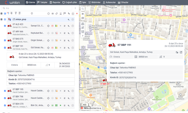Click the header flag messages icon
This screenshot has width=188, height=113.
(65, 13)
